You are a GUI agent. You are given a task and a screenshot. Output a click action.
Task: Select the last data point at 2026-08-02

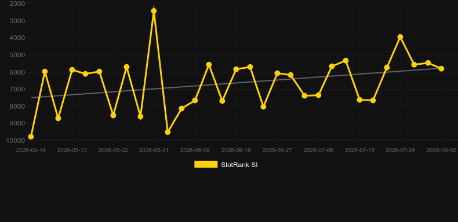441,69
